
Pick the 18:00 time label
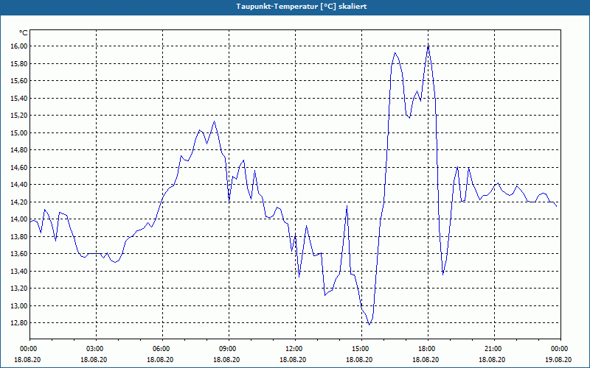pyautogui.click(x=426, y=349)
